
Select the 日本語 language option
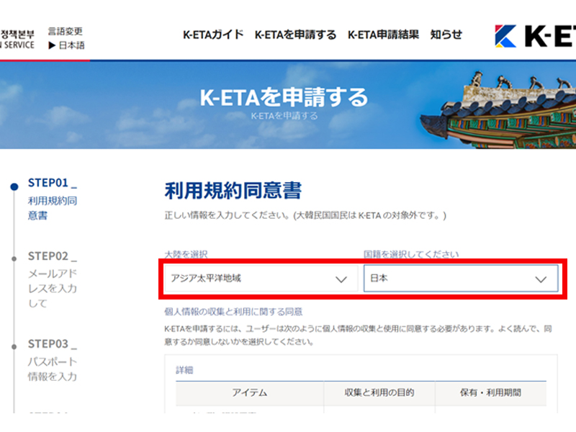(71, 45)
